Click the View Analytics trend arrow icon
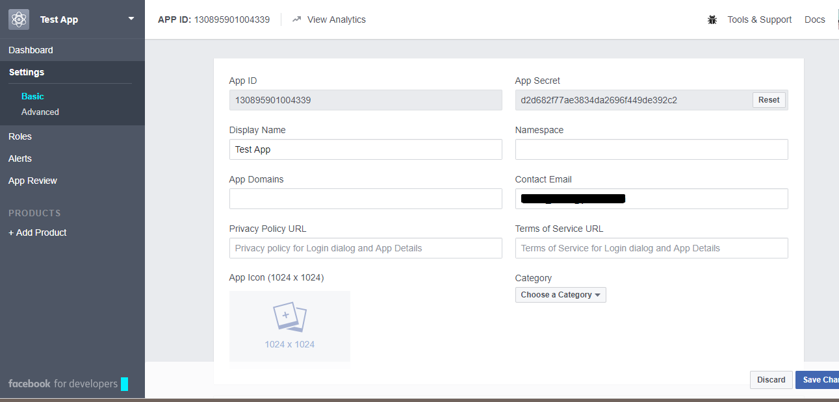The image size is (839, 402). coord(296,19)
